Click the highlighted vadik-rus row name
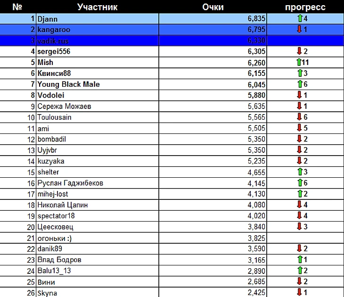The width and height of the screenshot is (344, 297). (53, 41)
